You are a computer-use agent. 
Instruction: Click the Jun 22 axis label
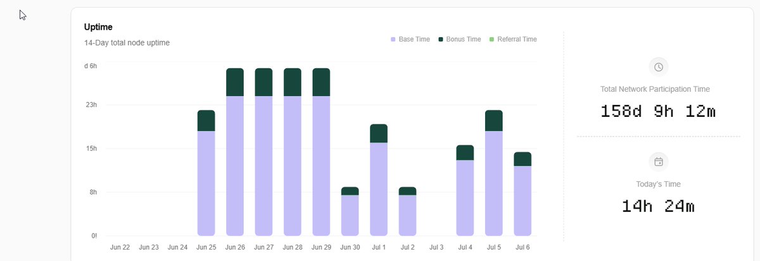click(x=120, y=247)
